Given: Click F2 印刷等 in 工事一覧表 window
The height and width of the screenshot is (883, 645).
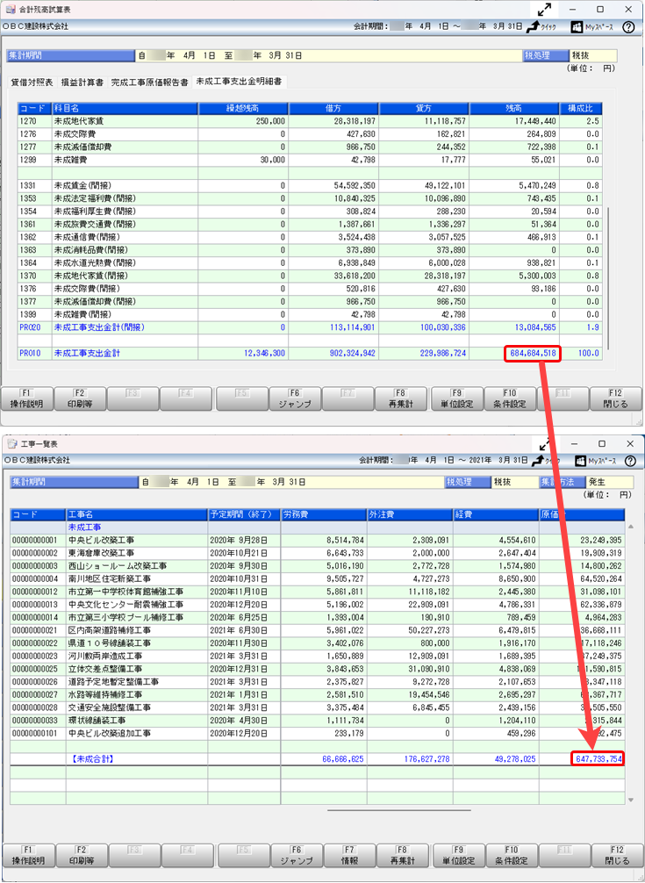Looking at the screenshot, I should click(82, 856).
